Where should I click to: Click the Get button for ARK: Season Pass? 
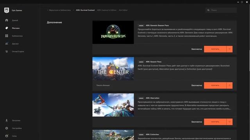click(215, 86)
